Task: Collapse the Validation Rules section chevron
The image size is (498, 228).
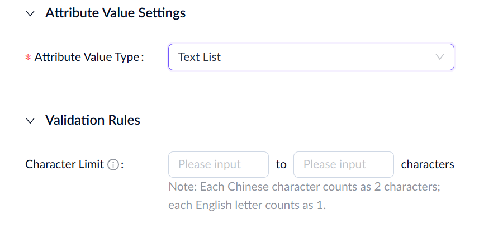Action: pyautogui.click(x=30, y=120)
